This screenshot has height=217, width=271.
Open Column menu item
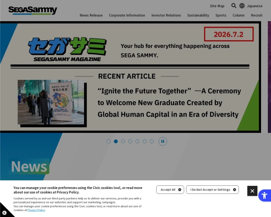[x=238, y=15]
